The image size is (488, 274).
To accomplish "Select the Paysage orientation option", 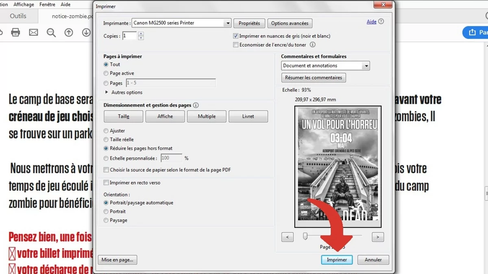I will [106, 220].
